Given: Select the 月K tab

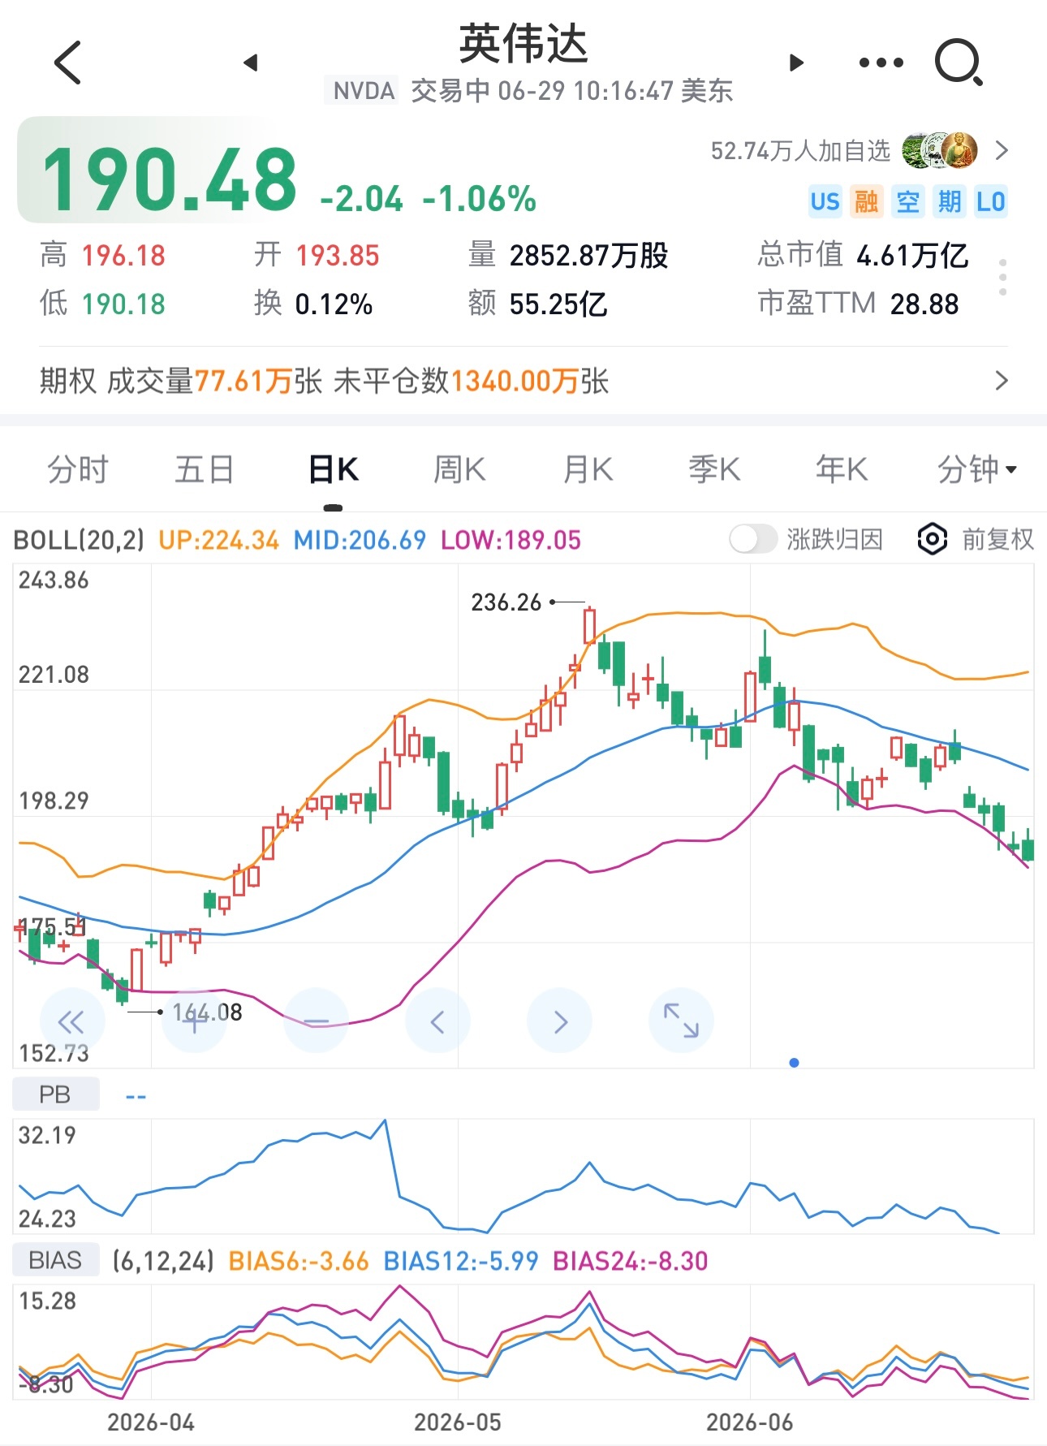Looking at the screenshot, I should coord(588,469).
